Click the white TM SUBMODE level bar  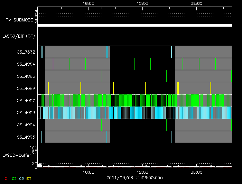(x=134, y=25)
